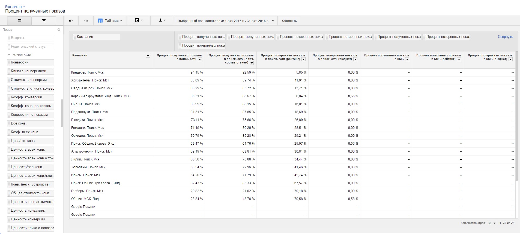
Task: Click the table vertical scrollbar thumb
Action: (x=517, y=116)
